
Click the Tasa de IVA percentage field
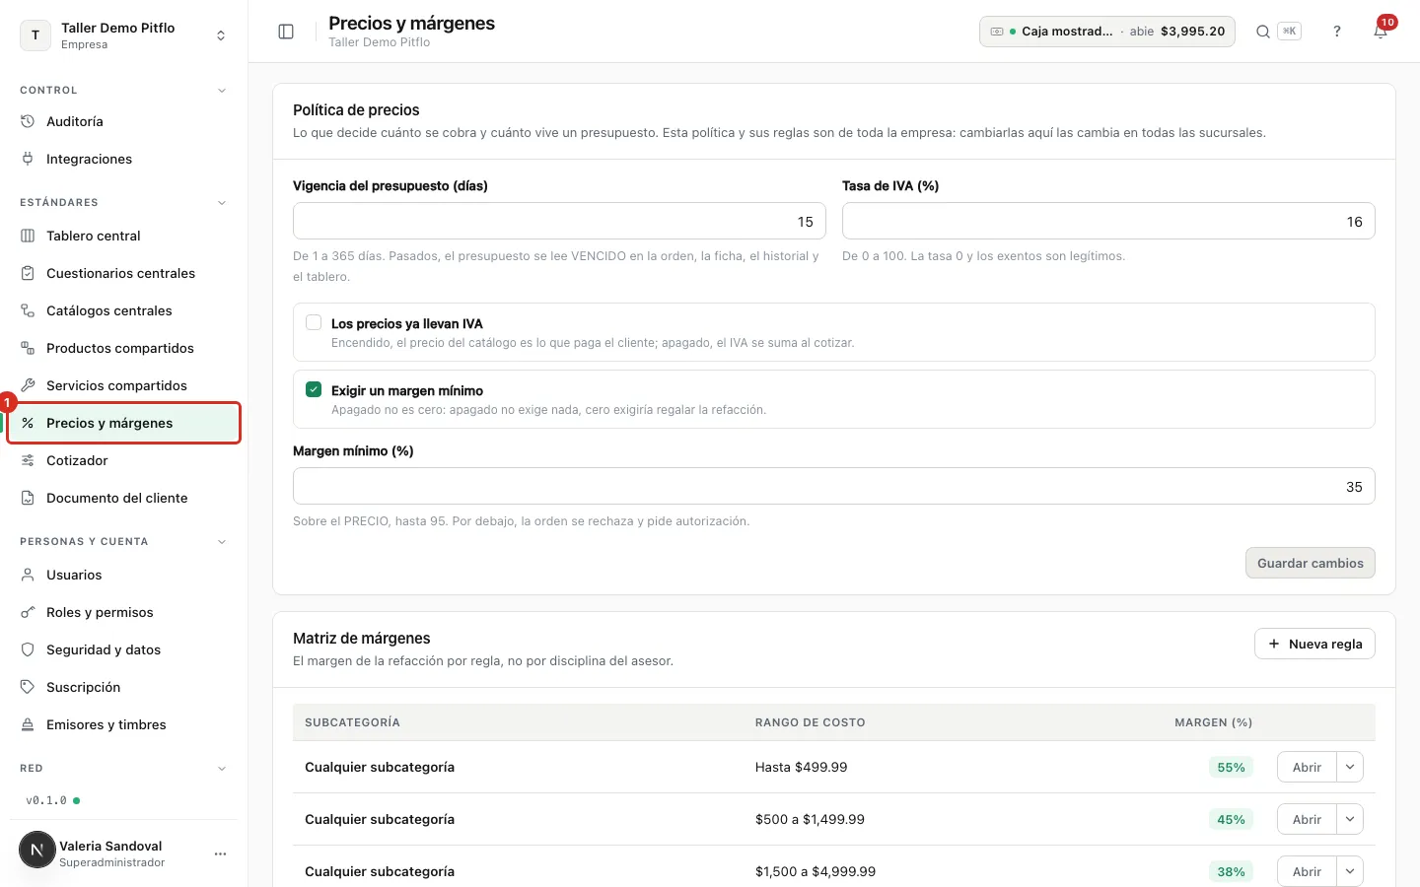tap(1108, 221)
